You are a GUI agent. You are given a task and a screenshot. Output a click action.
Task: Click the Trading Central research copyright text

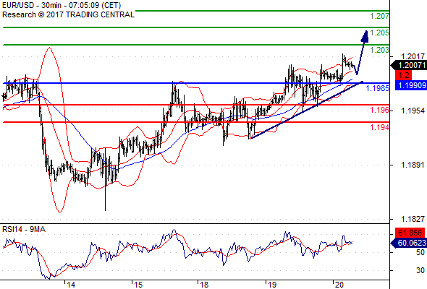(x=68, y=14)
